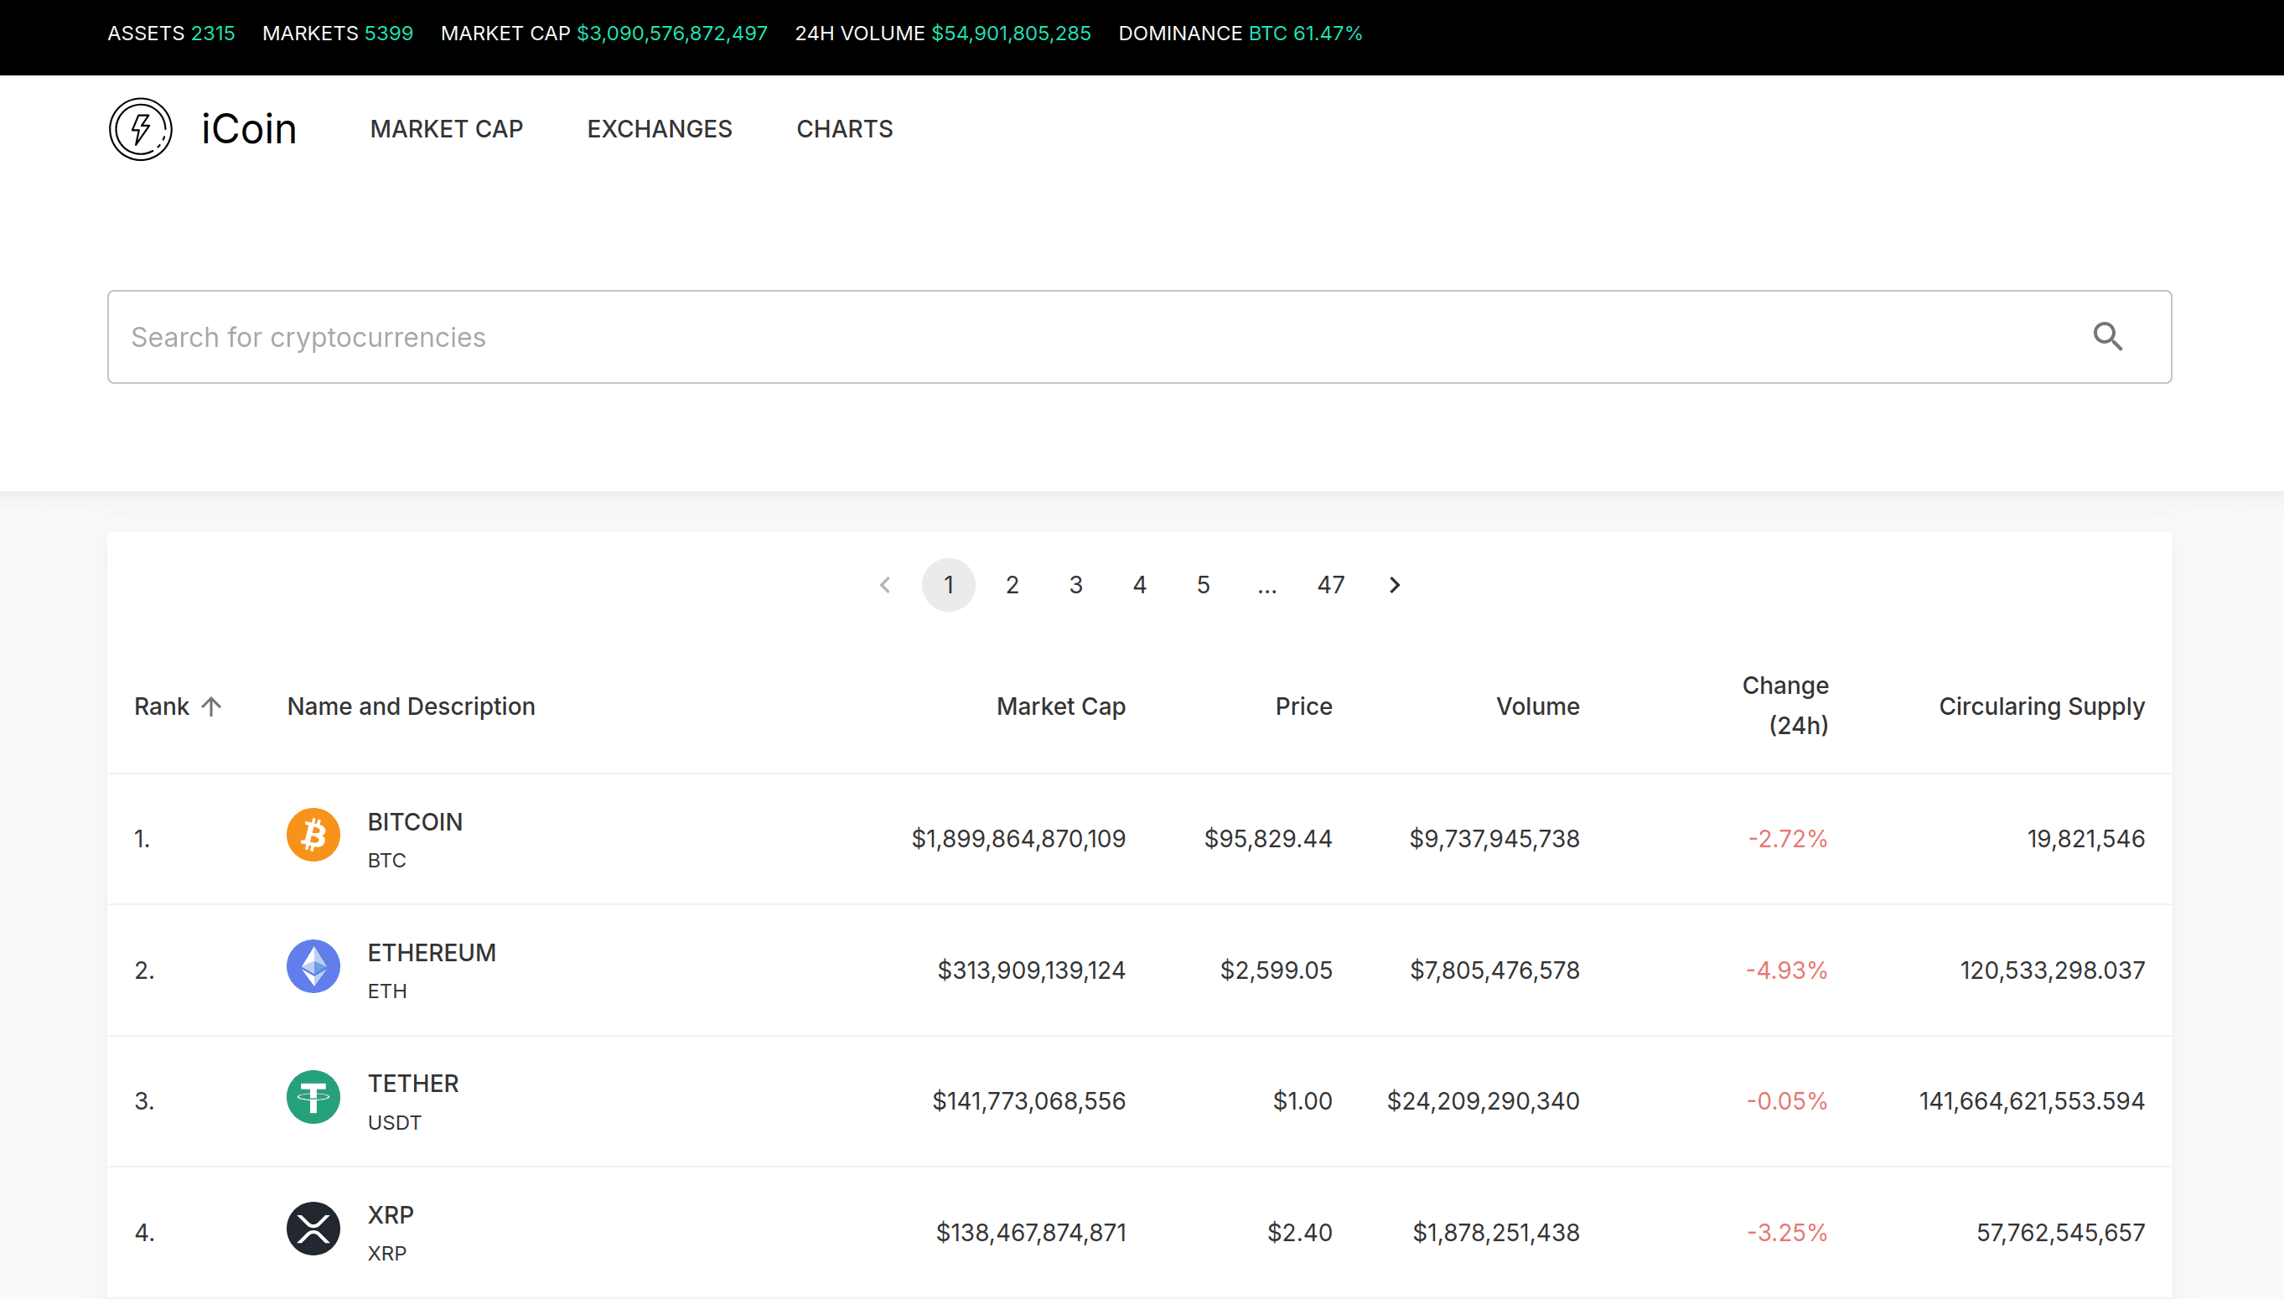This screenshot has width=2284, height=1299.
Task: Open EXCHANGES nav item
Action: coord(660,129)
